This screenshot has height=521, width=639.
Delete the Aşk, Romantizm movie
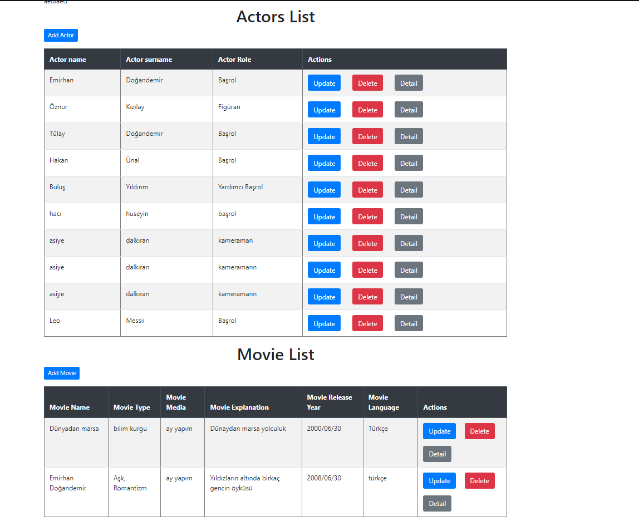tap(479, 480)
